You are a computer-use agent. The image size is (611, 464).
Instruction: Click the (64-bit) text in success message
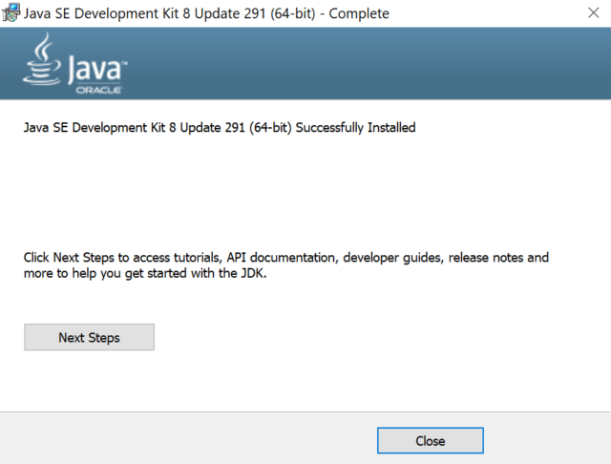point(270,127)
